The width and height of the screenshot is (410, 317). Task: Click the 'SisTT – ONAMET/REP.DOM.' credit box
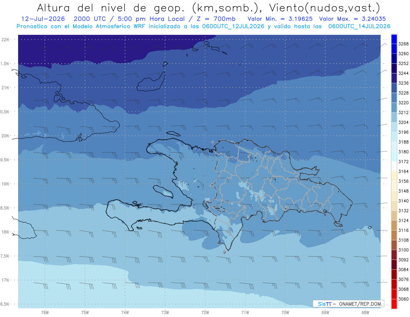(x=348, y=303)
